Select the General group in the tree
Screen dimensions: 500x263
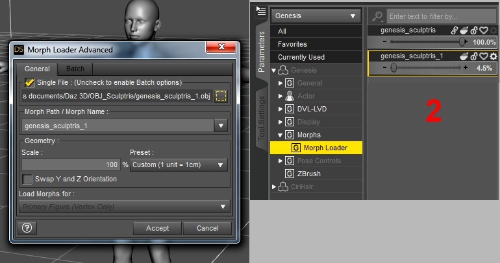pyautogui.click(x=310, y=84)
